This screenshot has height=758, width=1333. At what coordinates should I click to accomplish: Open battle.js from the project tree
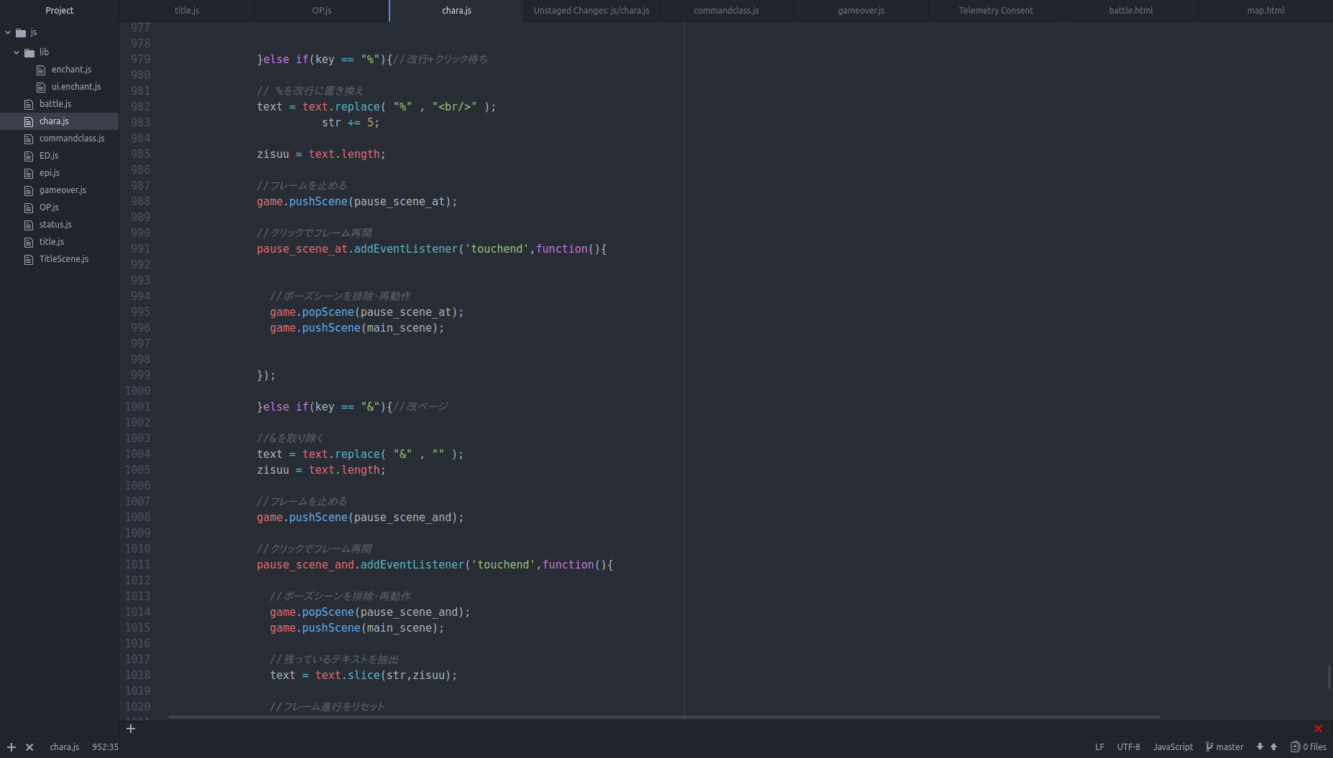[x=55, y=104]
